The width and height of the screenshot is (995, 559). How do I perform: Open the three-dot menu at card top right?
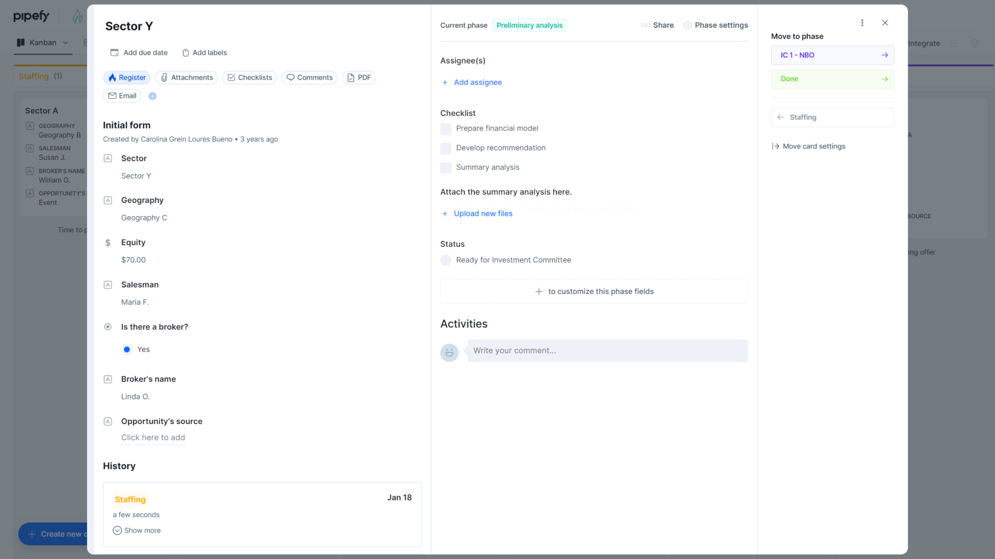(x=862, y=23)
